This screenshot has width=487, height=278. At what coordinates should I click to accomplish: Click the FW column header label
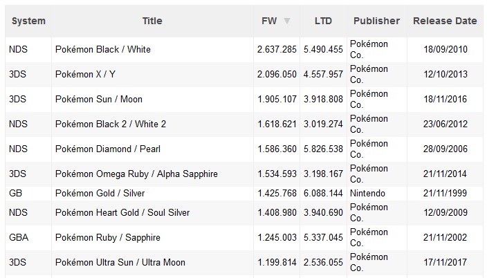(x=269, y=21)
